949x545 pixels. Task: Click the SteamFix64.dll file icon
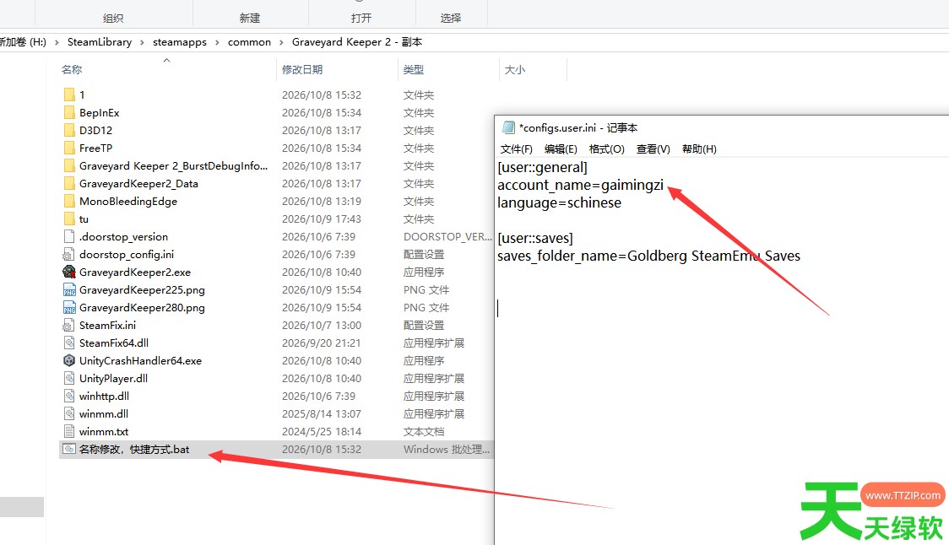(69, 343)
